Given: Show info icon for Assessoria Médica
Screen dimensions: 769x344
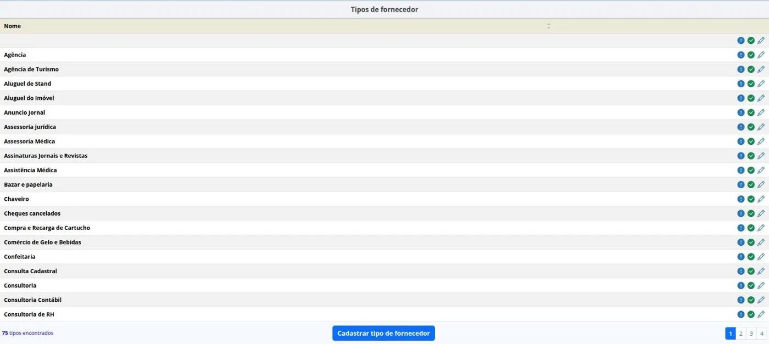Looking at the screenshot, I should pyautogui.click(x=741, y=142).
